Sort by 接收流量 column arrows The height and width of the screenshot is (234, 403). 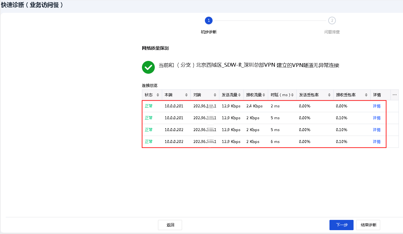pyautogui.click(x=264, y=95)
